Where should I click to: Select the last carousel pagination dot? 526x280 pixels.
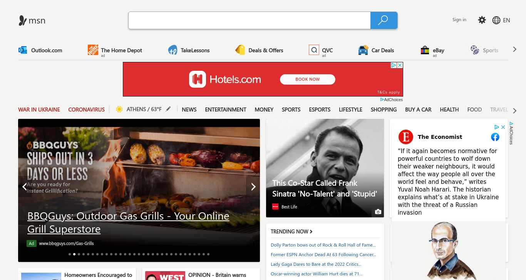tap(208, 254)
